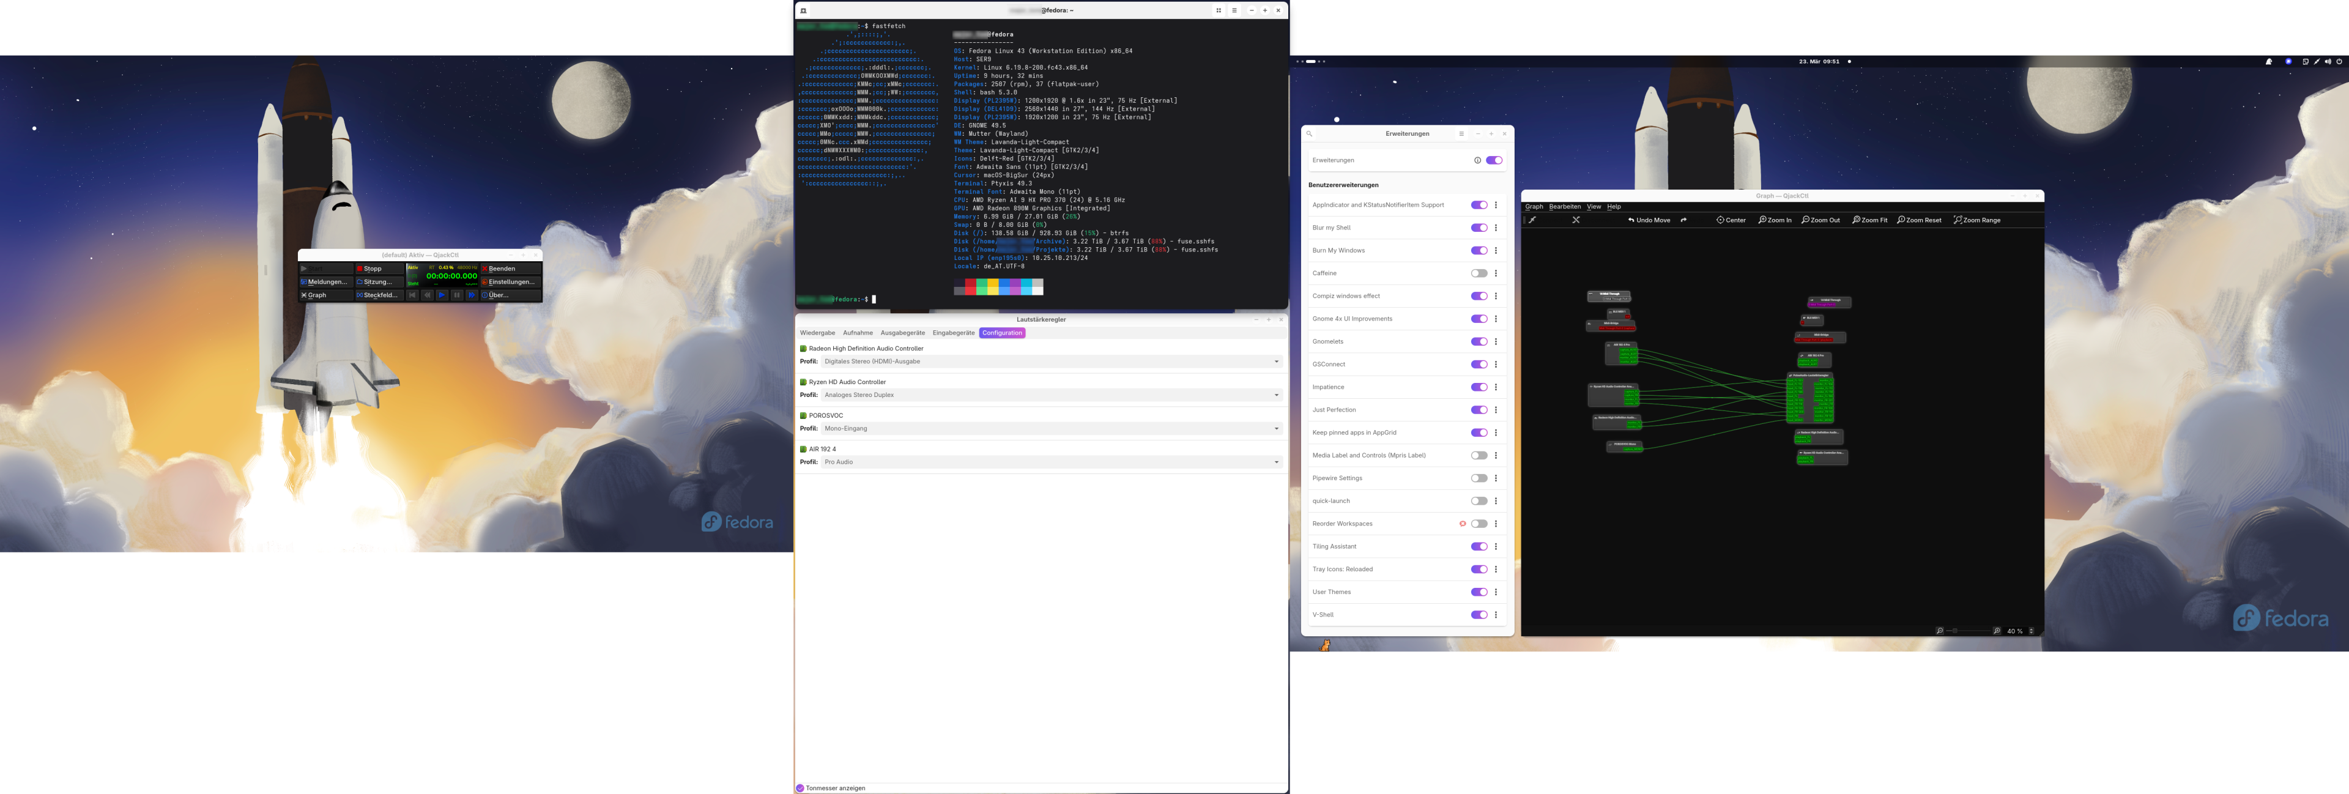Open Einstellungen in QjackCtl

pos(511,281)
